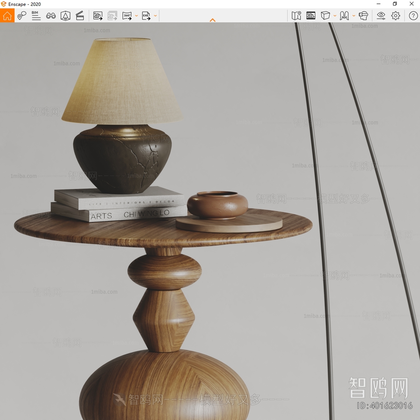Image resolution: width=420 pixels, height=420 pixels.
Task: Click the orange Home button
Action: click(x=7, y=15)
